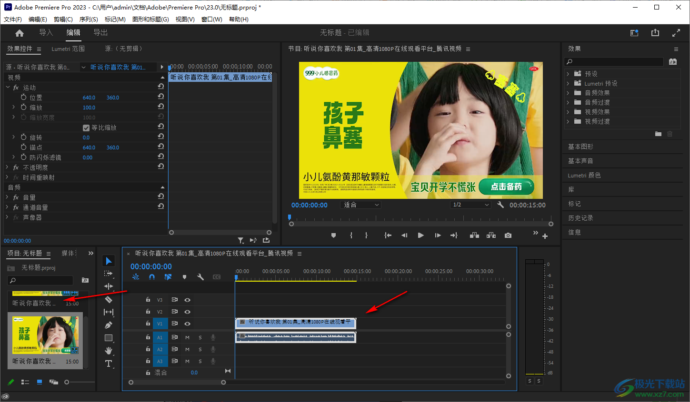Click Export Frame camera icon

click(x=508, y=235)
